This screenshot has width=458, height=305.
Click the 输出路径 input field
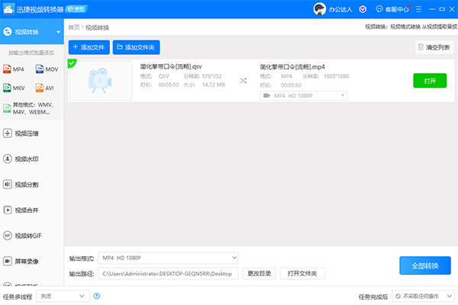168,274
